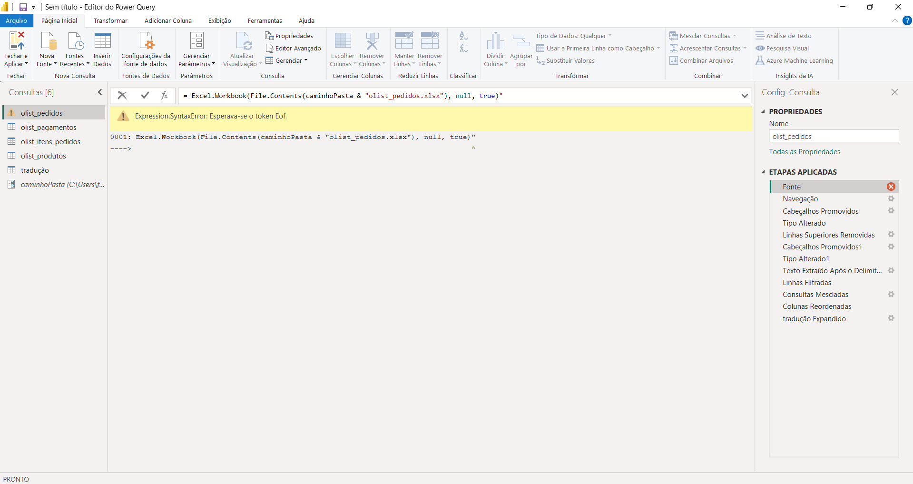The width and height of the screenshot is (913, 484).
Task: Select the Tipo Alterado1 step
Action: pyautogui.click(x=834, y=258)
